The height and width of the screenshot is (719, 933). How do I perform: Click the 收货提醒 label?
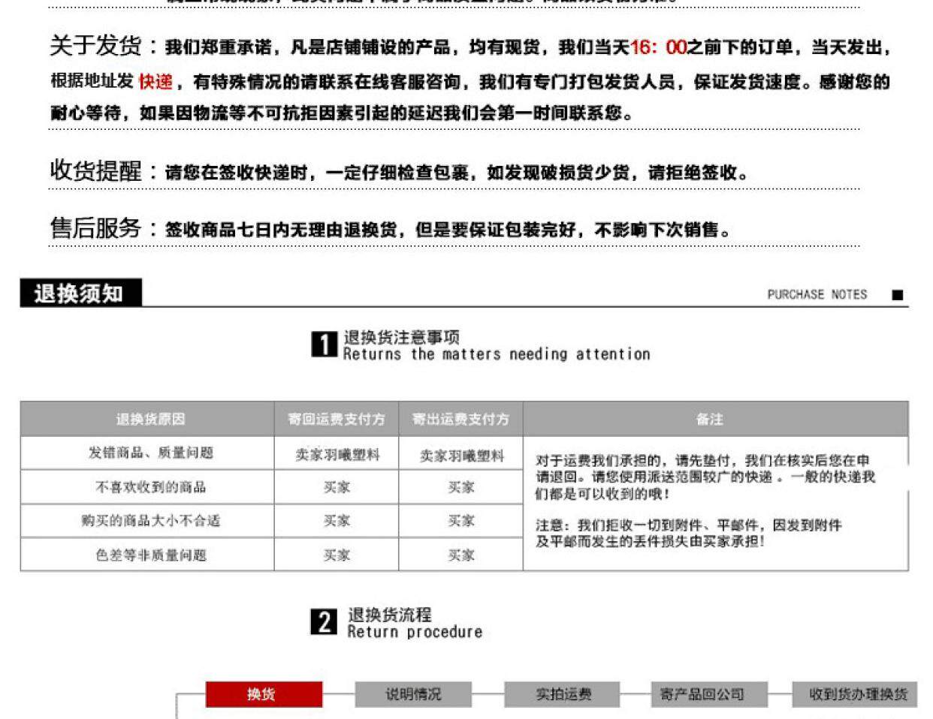coord(95,170)
